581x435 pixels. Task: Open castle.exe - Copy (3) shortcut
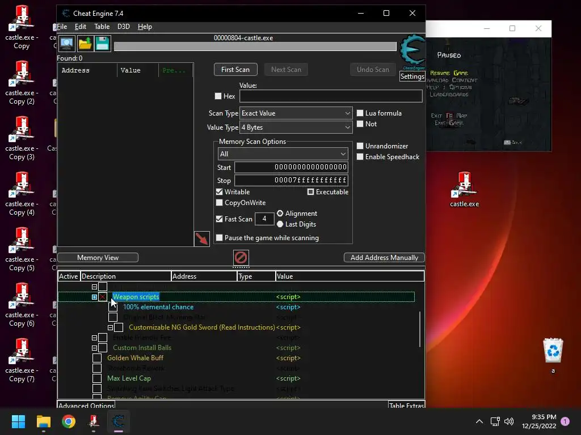pyautogui.click(x=22, y=139)
